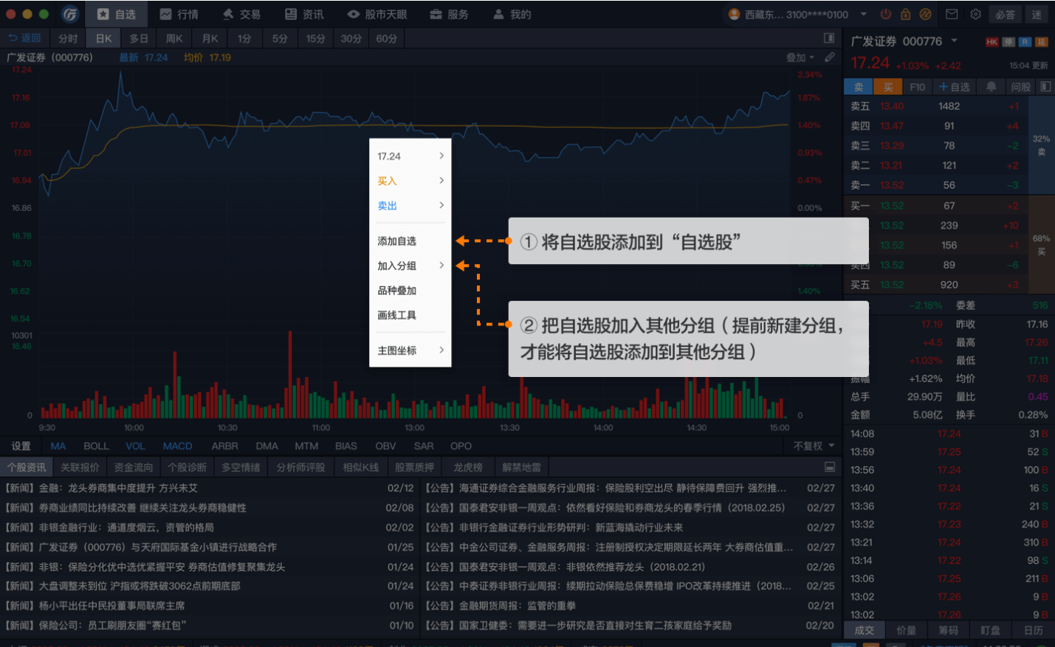Click the orange circular transfer icon
Image resolution: width=1055 pixels, height=647 pixels.
point(925,14)
